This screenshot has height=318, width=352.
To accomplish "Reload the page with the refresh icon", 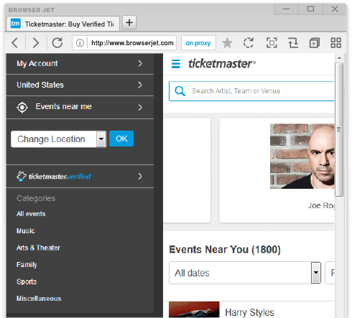I will click(57, 43).
